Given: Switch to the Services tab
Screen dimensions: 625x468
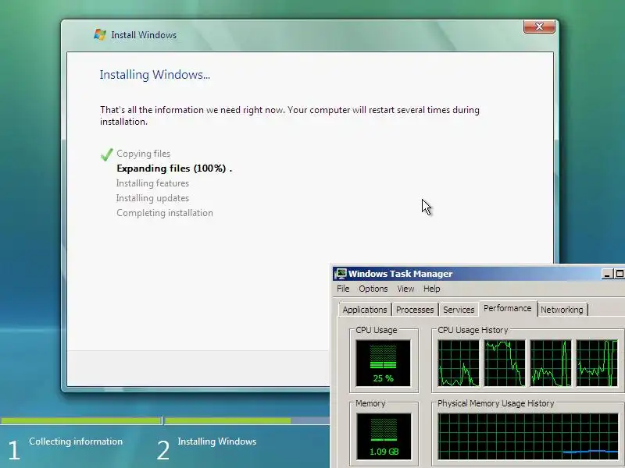Looking at the screenshot, I should 459,310.
